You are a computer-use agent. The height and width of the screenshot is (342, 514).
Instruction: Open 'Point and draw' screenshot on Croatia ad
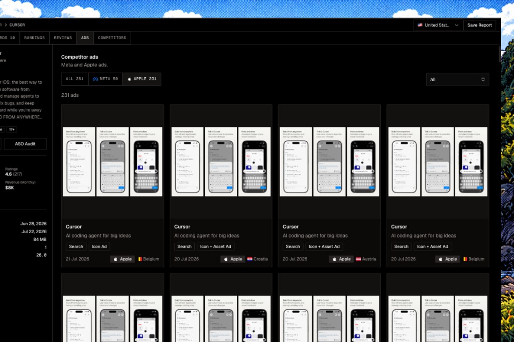tap(254, 162)
